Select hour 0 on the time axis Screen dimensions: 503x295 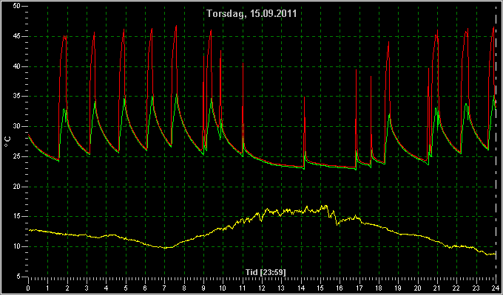pyautogui.click(x=28, y=288)
